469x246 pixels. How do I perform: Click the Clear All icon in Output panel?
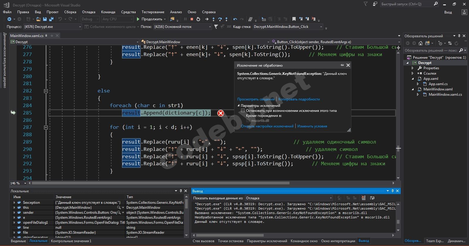[364, 198]
